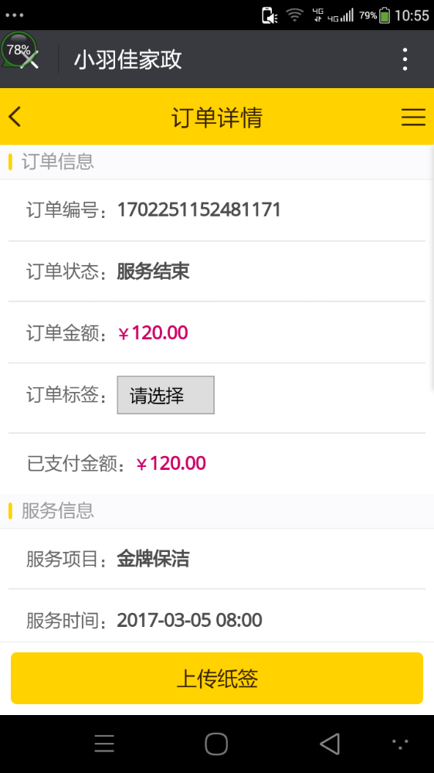This screenshot has width=434, height=773.
Task: Tap the back arrow on 订单详情 header
Action: 15,117
